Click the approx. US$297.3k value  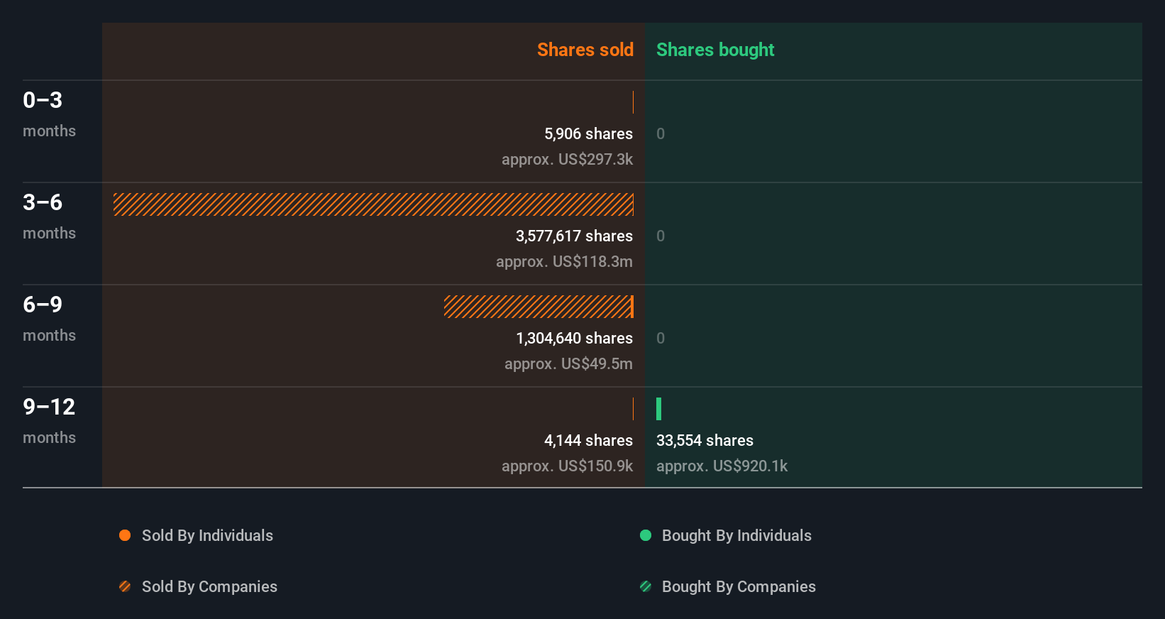pyautogui.click(x=567, y=159)
